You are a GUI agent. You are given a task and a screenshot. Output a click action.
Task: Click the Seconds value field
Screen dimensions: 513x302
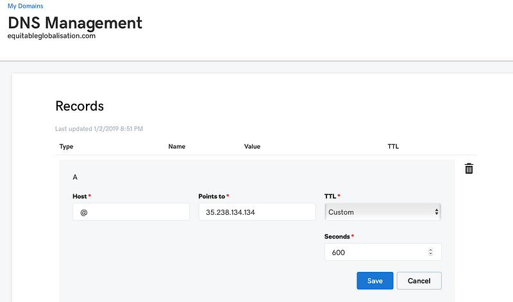375,252
